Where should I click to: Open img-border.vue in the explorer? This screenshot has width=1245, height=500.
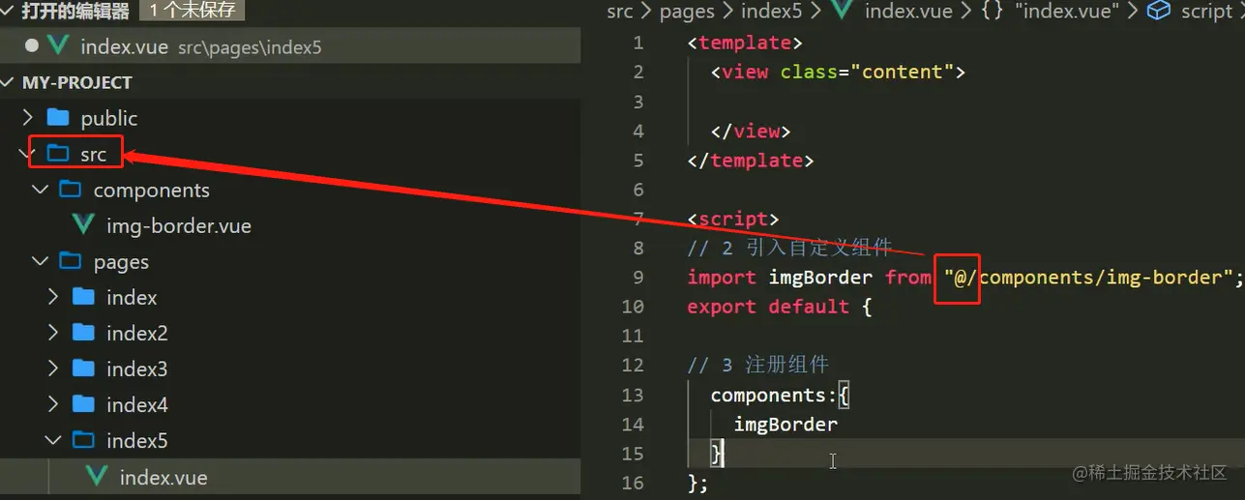[290, 225]
